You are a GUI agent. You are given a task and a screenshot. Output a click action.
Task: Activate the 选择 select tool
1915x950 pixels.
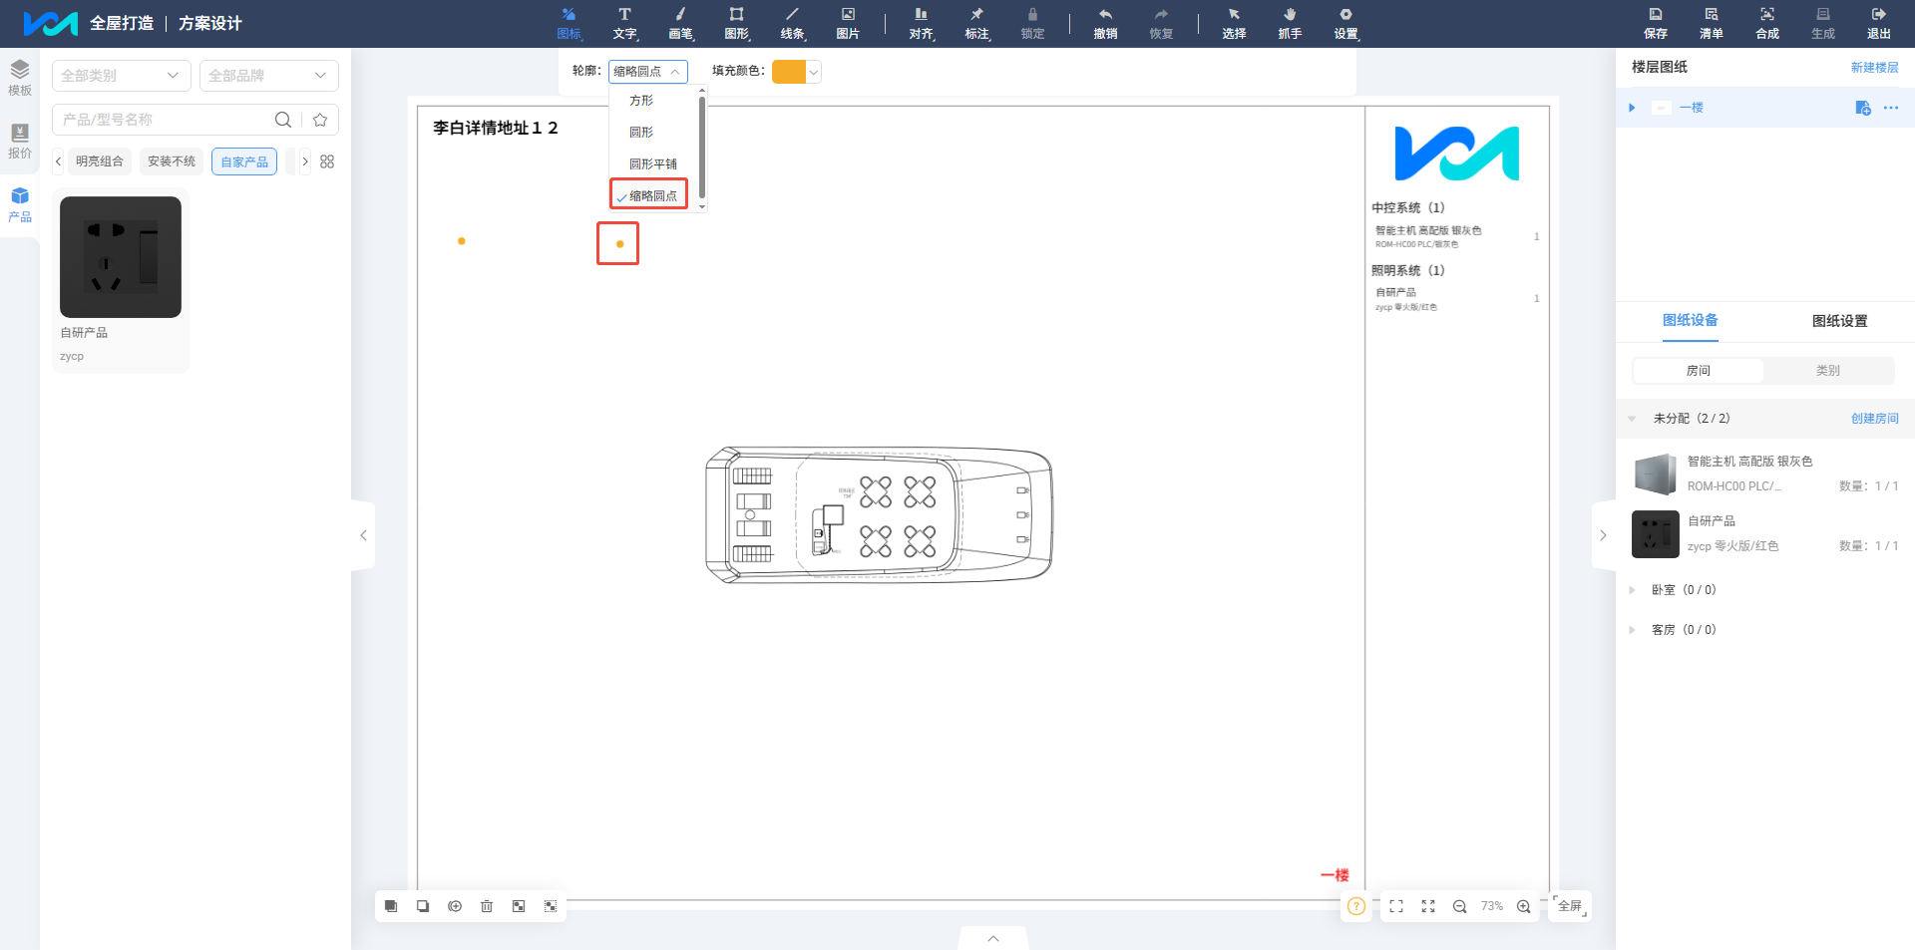pos(1235,23)
